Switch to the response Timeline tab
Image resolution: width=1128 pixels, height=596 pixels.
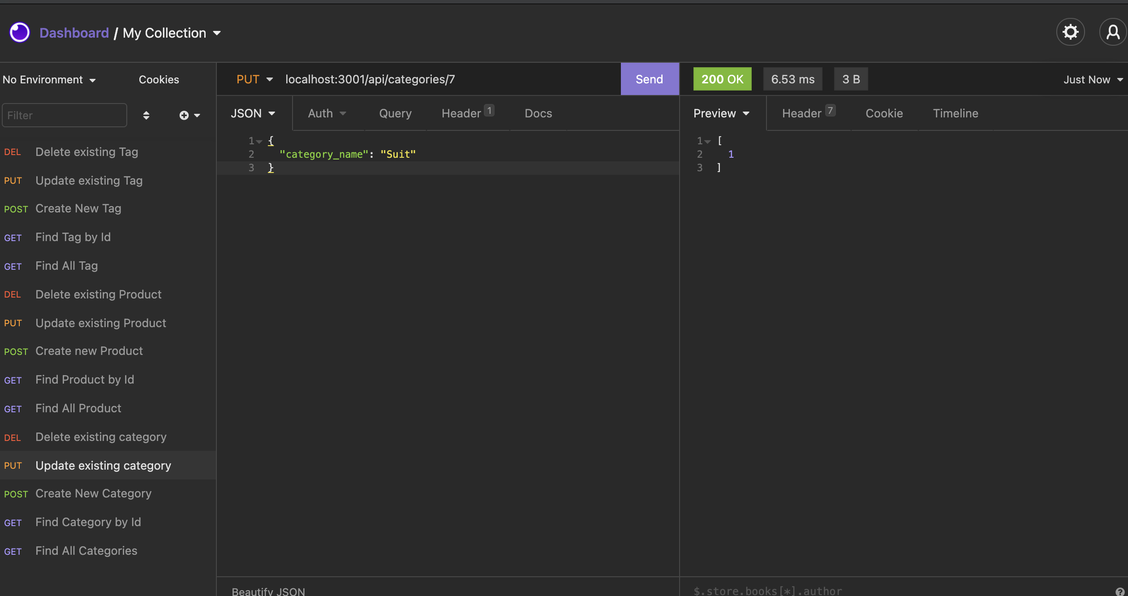tap(955, 113)
